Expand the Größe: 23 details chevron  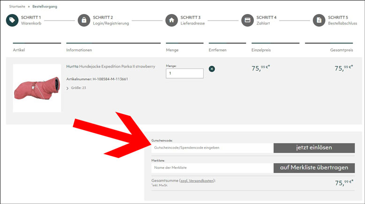pyautogui.click(x=68, y=88)
